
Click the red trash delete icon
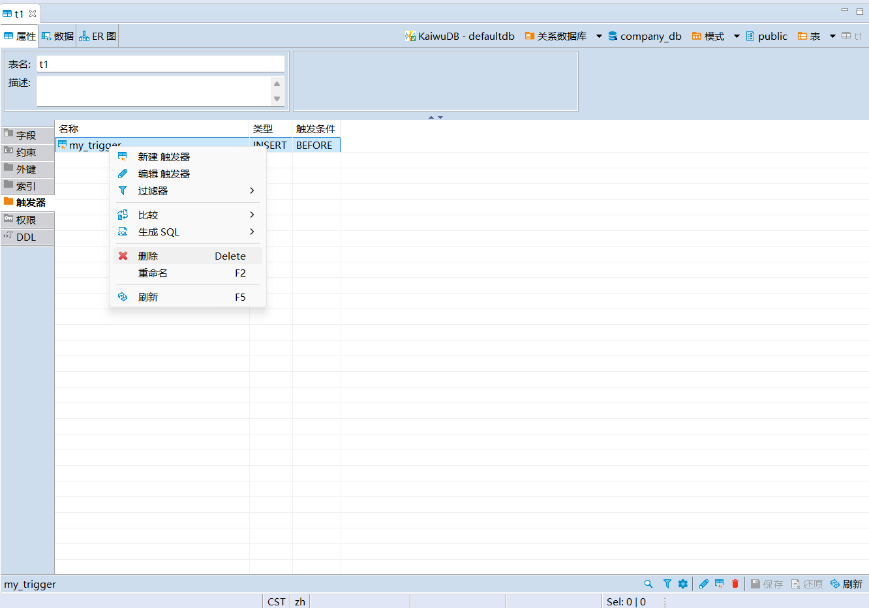pos(735,584)
